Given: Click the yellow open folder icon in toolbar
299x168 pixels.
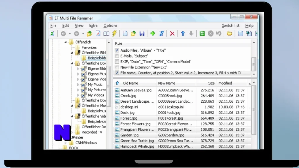Looking at the screenshot, I should [230, 34].
